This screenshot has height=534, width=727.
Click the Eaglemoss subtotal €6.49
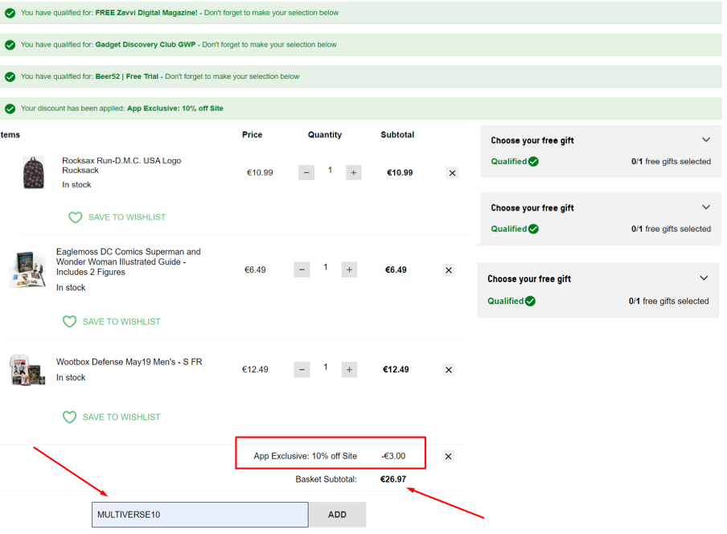(x=396, y=269)
